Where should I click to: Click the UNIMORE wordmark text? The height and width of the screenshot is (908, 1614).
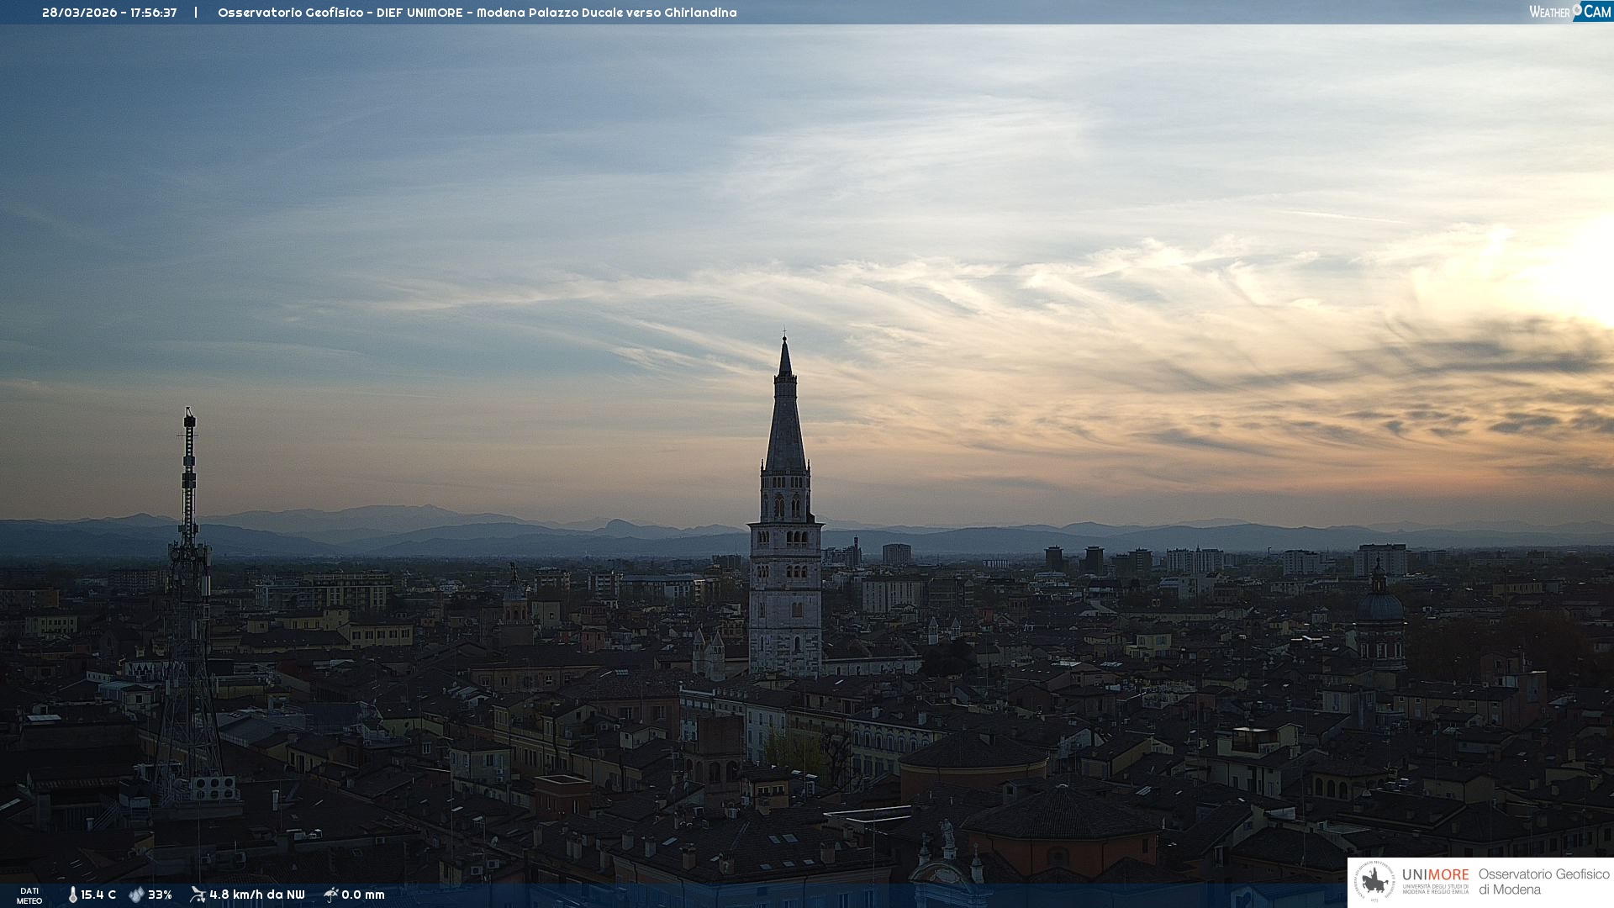[x=1435, y=874]
